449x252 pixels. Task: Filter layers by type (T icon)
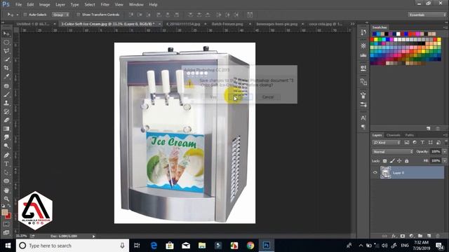422,142
